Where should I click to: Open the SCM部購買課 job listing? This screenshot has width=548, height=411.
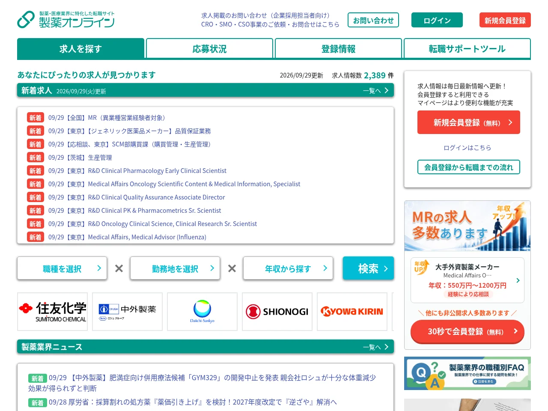130,144
